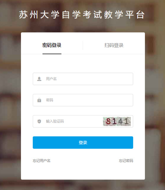Click the red digit 8 in captcha
The height and width of the screenshot is (190, 165).
coord(108,121)
